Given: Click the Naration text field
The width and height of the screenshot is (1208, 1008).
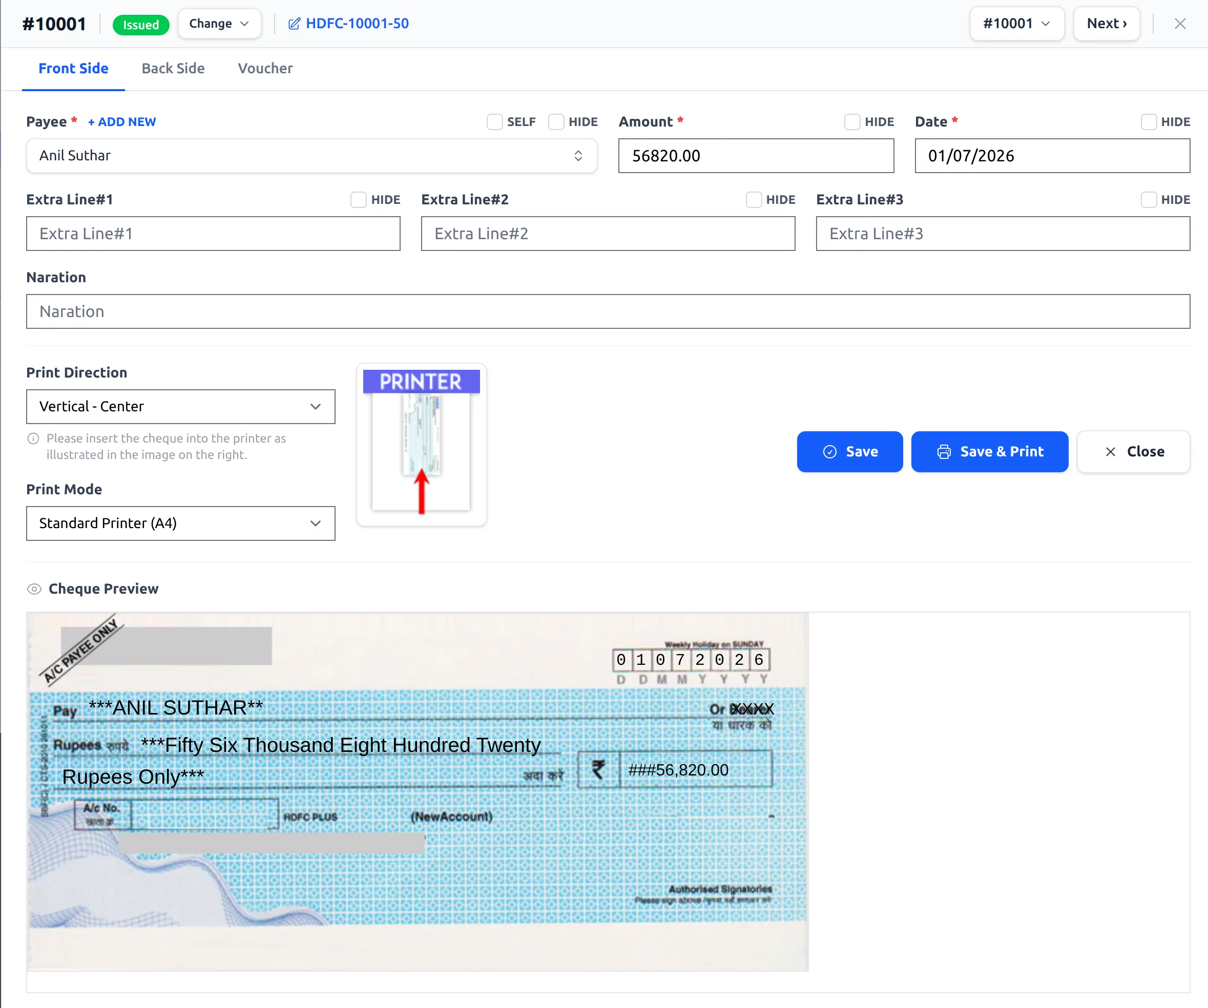Looking at the screenshot, I should 608,311.
